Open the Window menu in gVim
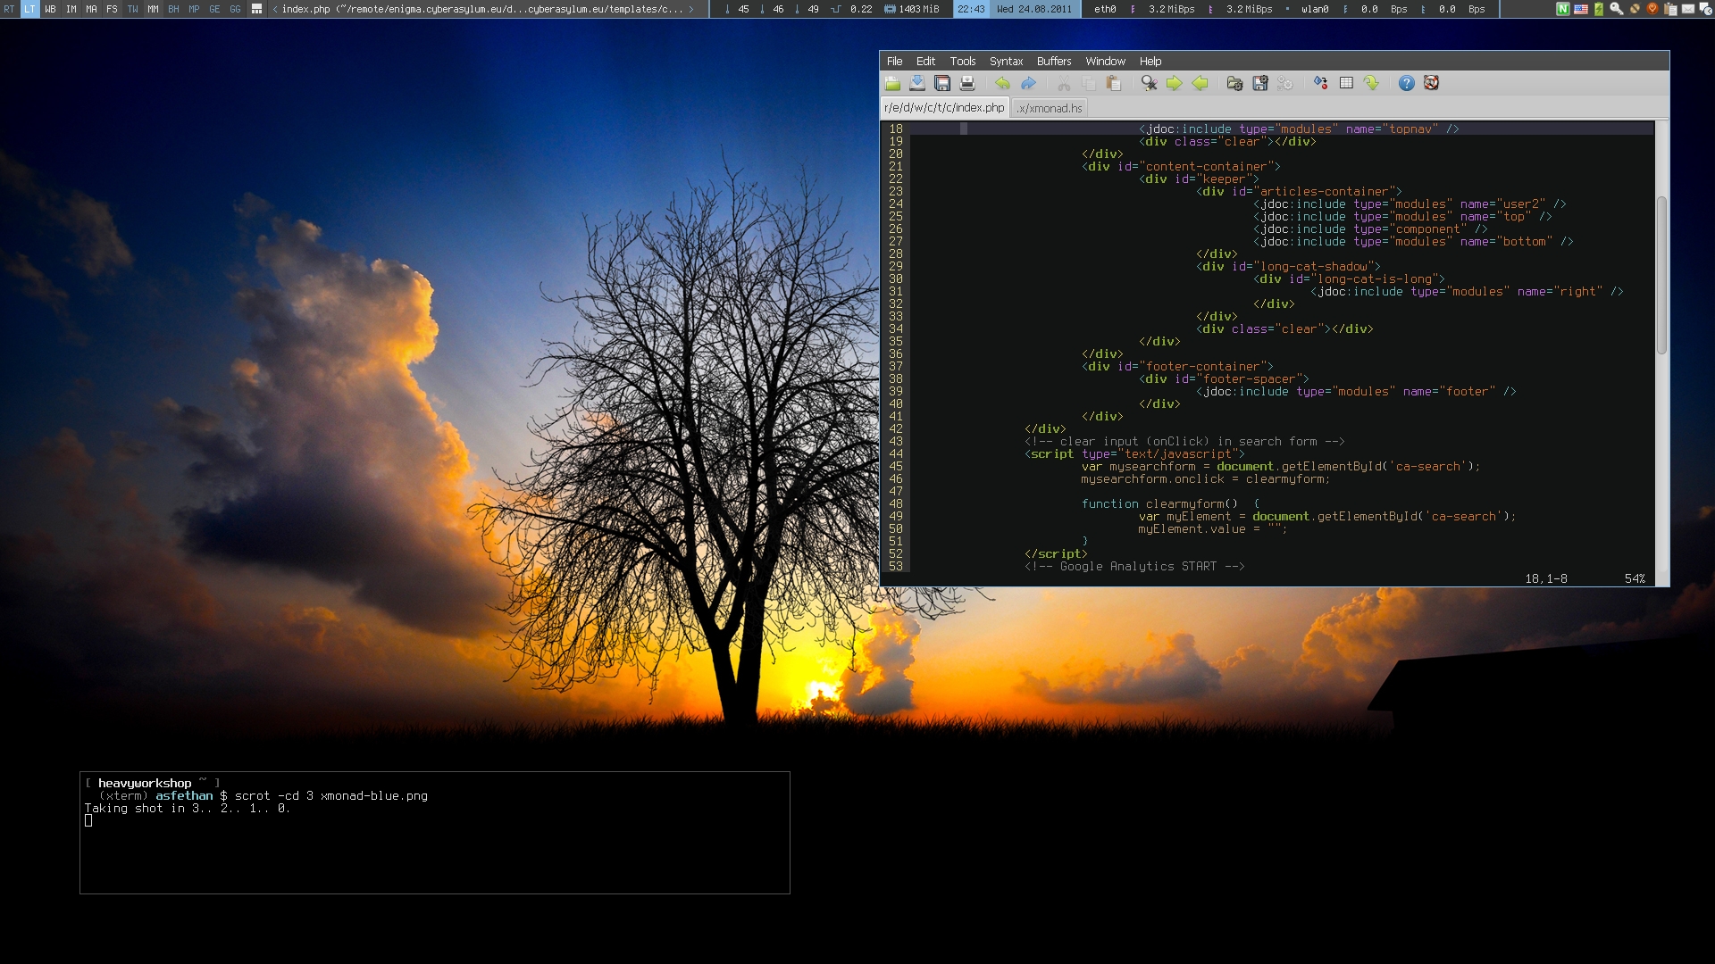1715x964 pixels. [1105, 62]
